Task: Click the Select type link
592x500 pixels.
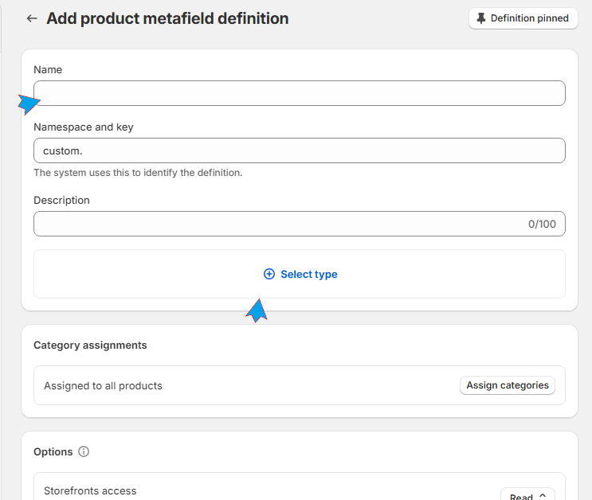Action: click(308, 274)
